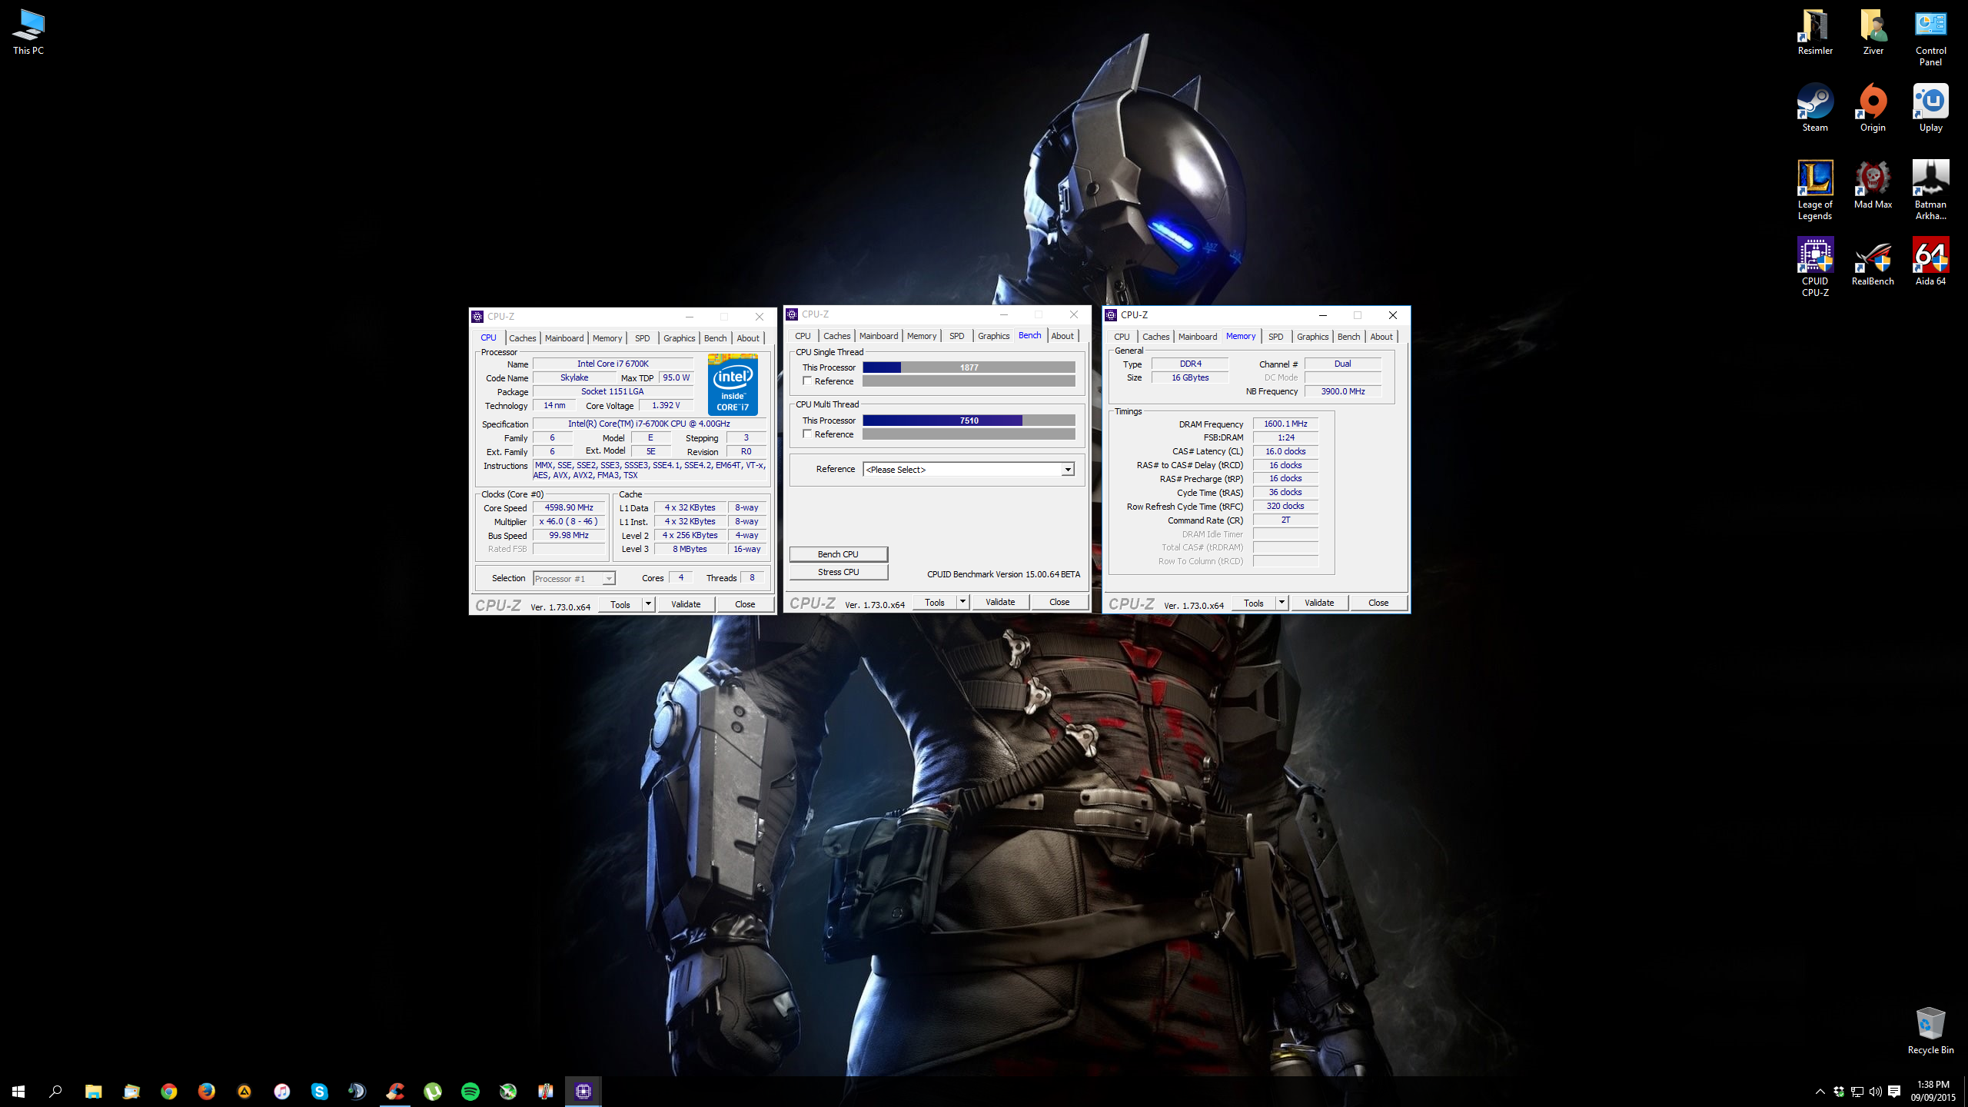
Task: Click the single thread Reference gray bar
Action: coord(969,381)
